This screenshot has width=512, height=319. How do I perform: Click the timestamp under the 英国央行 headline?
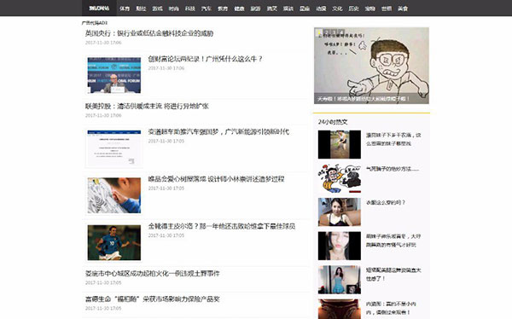pyautogui.click(x=103, y=43)
